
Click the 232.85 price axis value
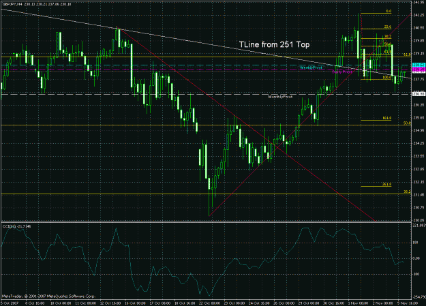click(x=419, y=169)
